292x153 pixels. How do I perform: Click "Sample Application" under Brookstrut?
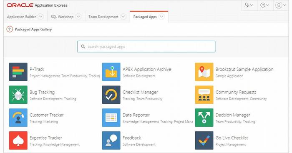point(229,76)
